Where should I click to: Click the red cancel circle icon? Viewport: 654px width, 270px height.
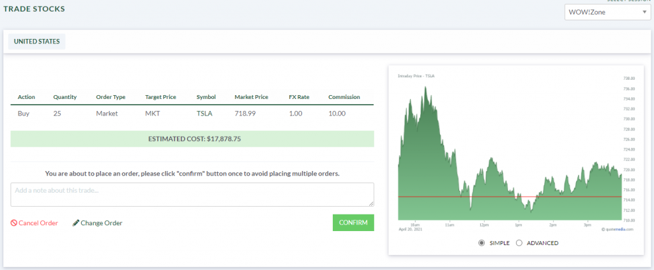14,223
